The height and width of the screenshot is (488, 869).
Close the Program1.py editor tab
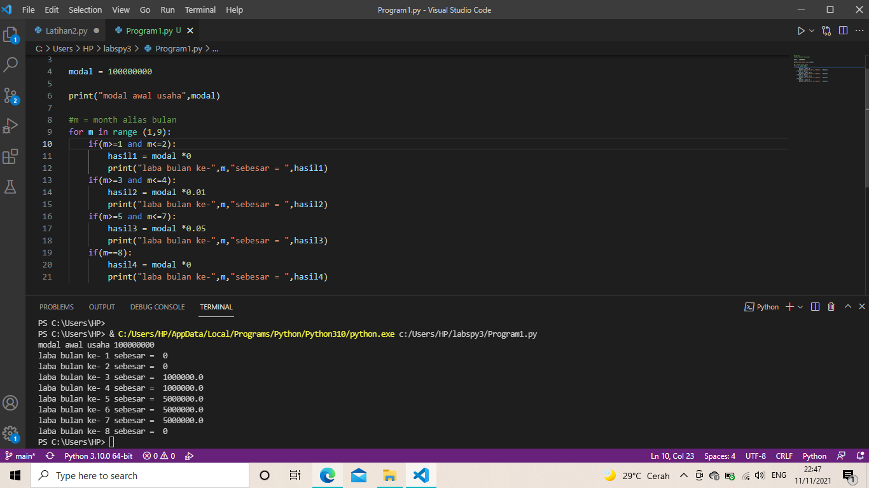(x=190, y=30)
